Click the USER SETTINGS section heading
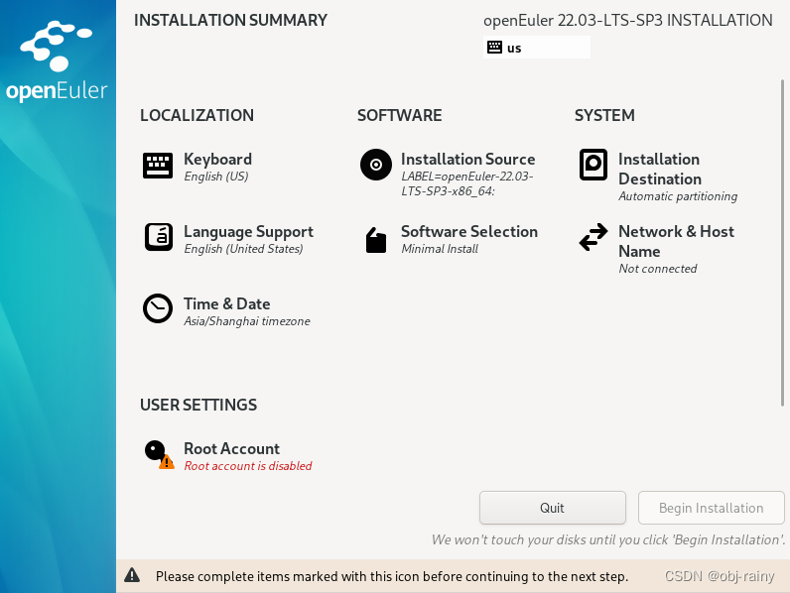790x593 pixels. [198, 405]
